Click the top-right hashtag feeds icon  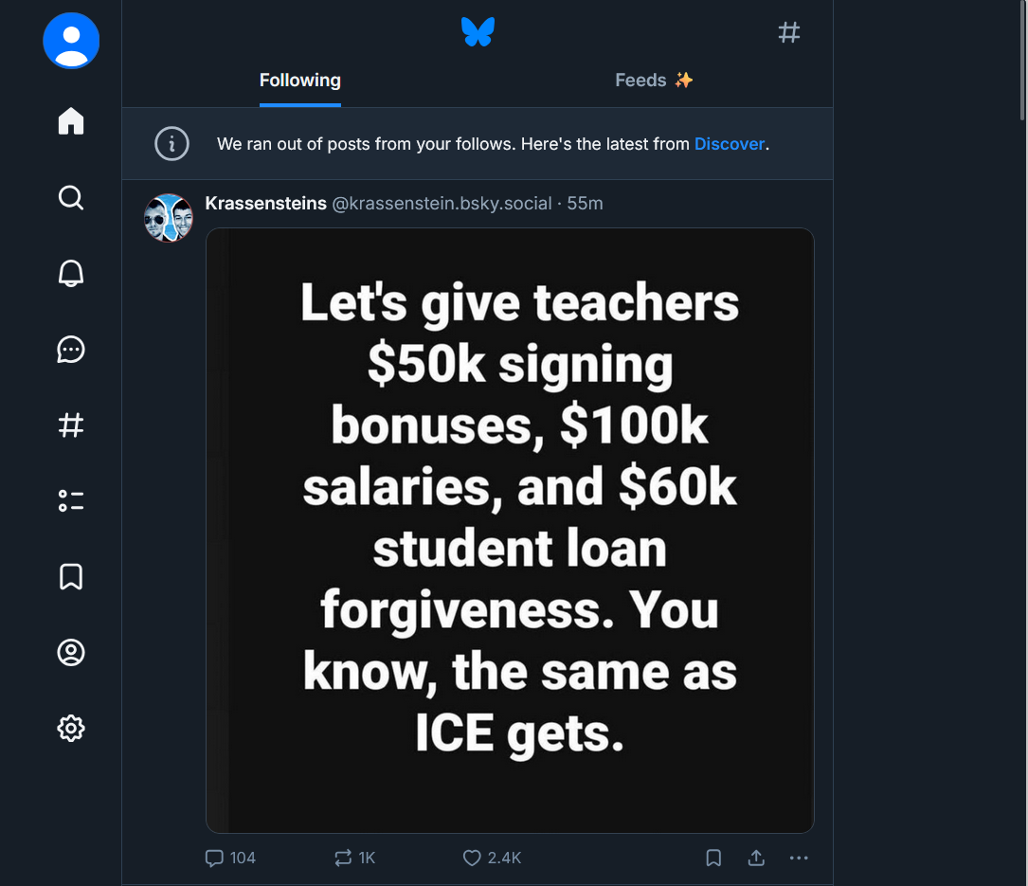(x=788, y=33)
